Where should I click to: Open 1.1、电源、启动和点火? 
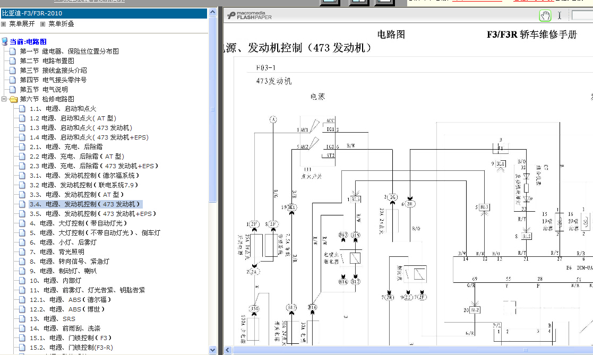tap(63, 108)
